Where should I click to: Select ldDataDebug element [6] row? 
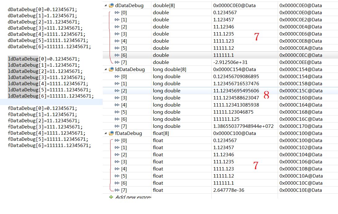pos(220,119)
